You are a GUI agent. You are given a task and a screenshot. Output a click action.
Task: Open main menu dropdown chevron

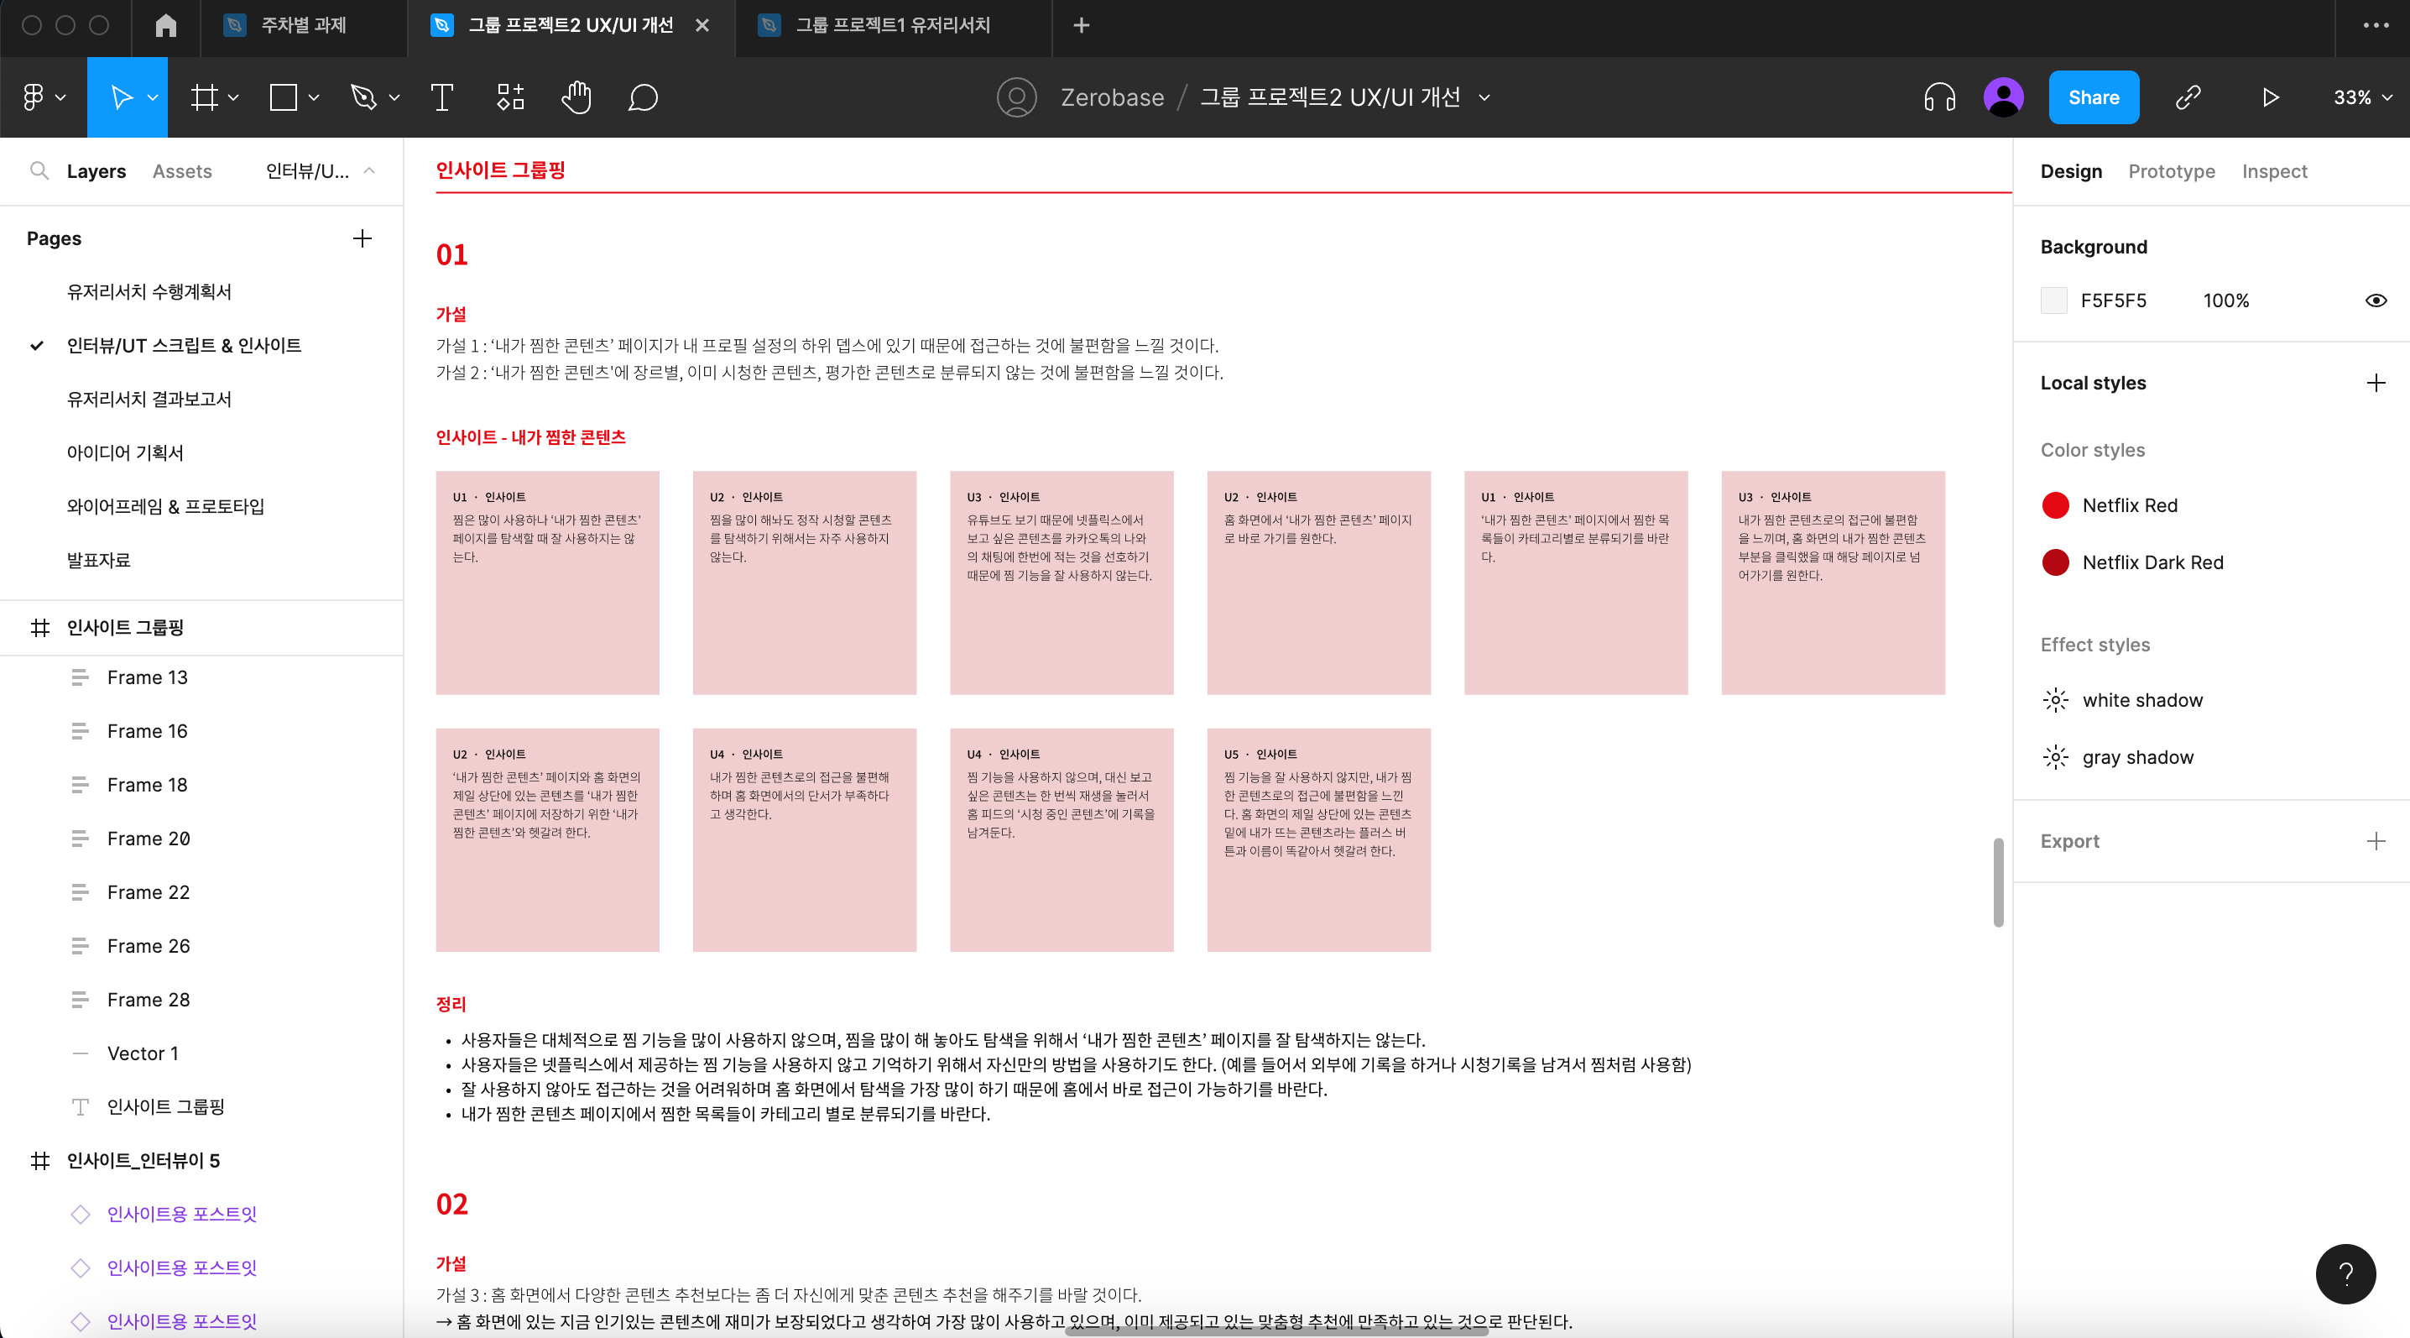[60, 97]
